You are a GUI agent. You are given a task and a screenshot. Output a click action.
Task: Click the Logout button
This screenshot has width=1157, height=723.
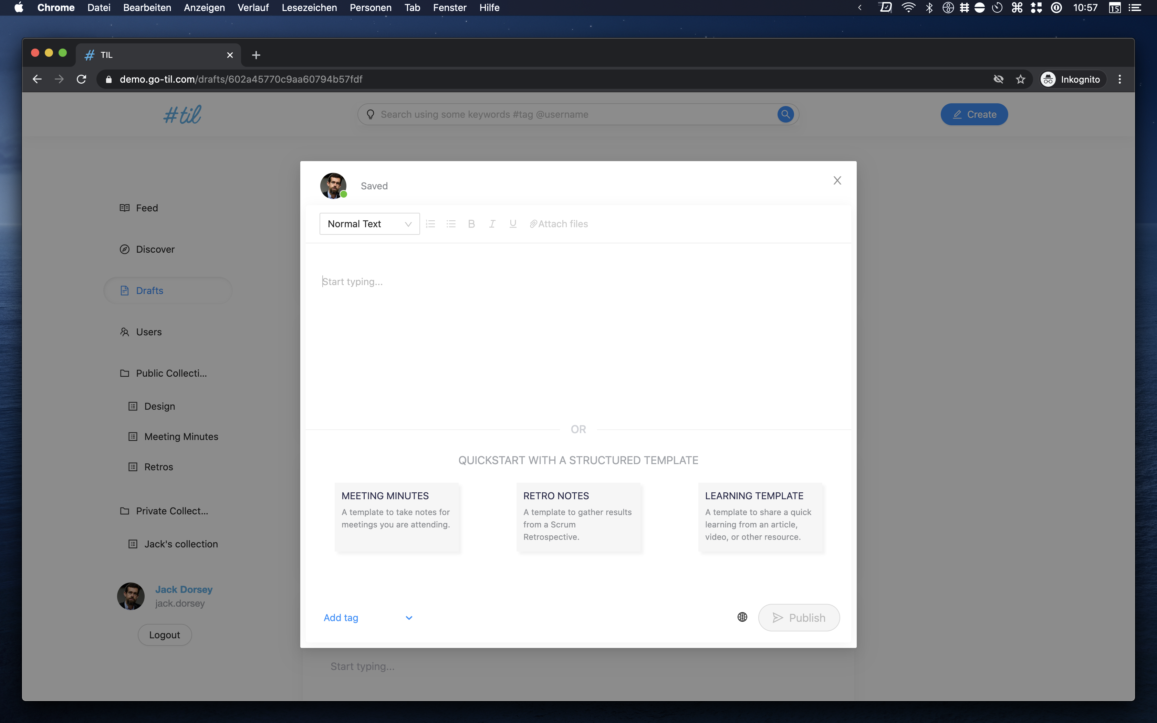coord(165,635)
